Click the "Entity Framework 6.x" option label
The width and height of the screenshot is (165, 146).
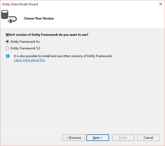(25, 42)
